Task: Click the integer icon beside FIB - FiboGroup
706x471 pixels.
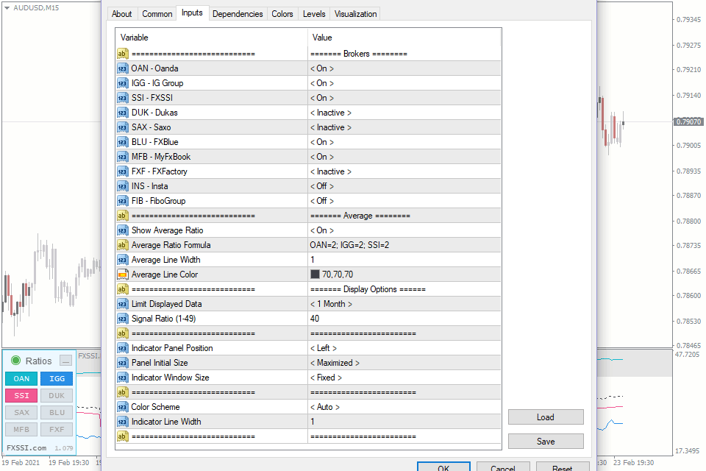Action: 123,201
